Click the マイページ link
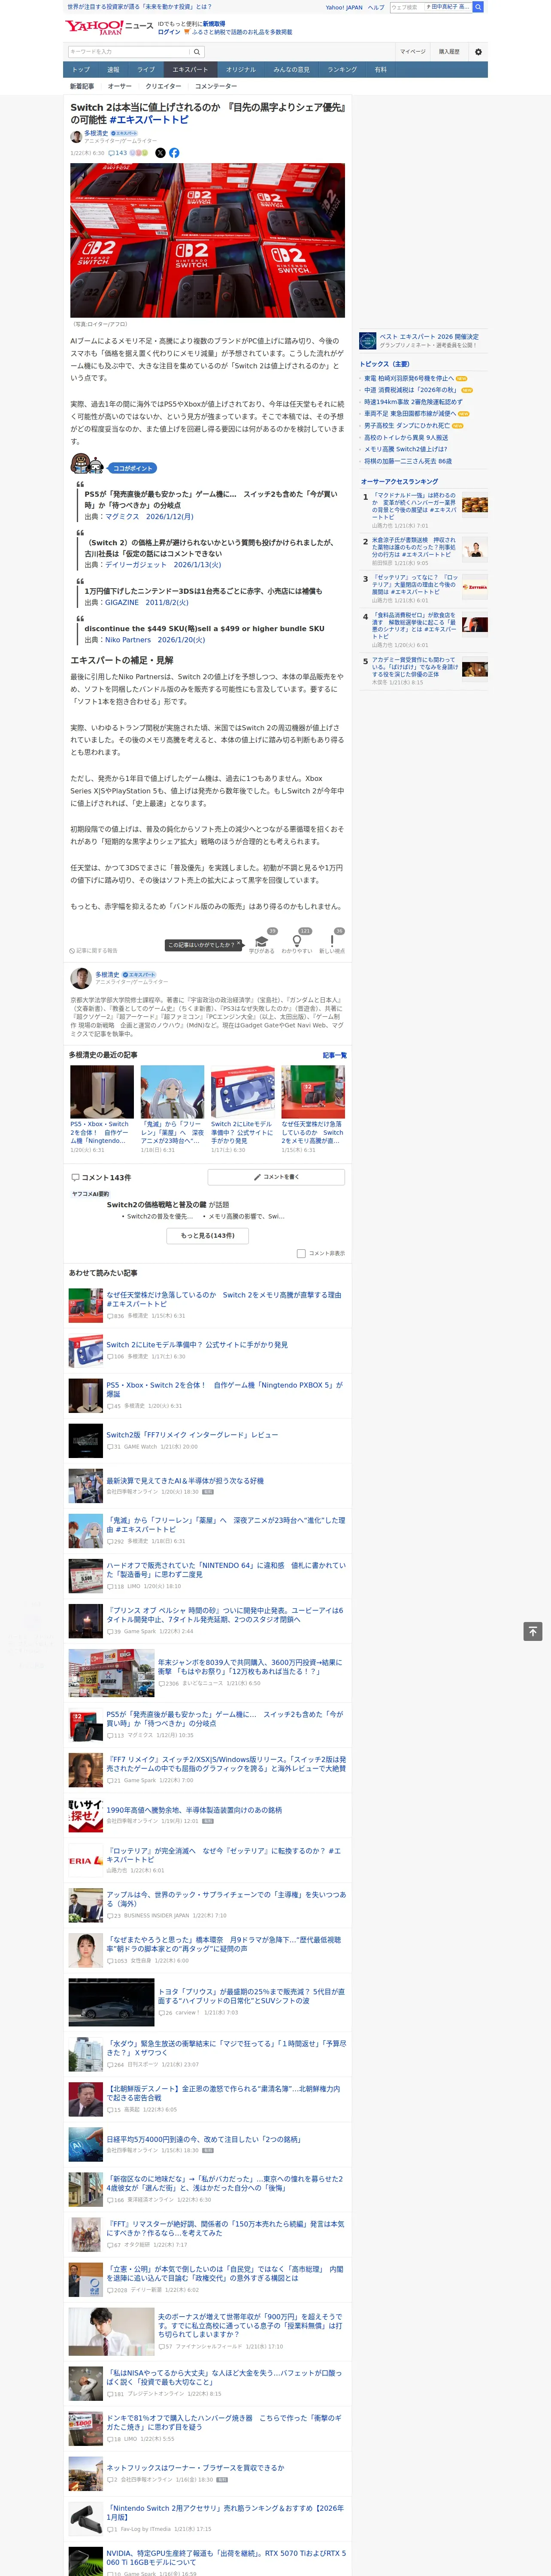The image size is (551, 2576). [x=413, y=52]
